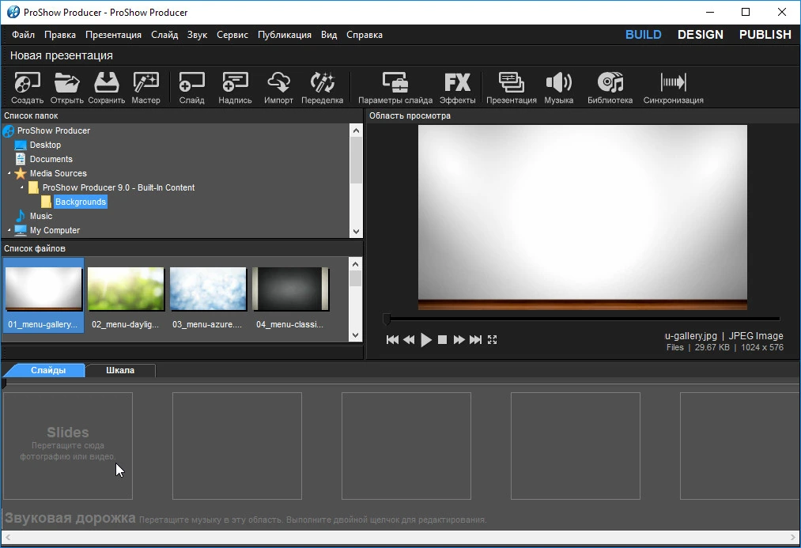
Task: Open the Звук menu
Action: click(x=197, y=35)
